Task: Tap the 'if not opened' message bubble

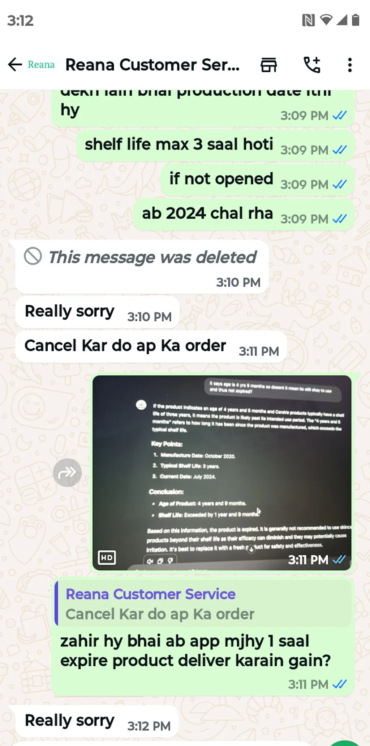Action: [x=257, y=180]
